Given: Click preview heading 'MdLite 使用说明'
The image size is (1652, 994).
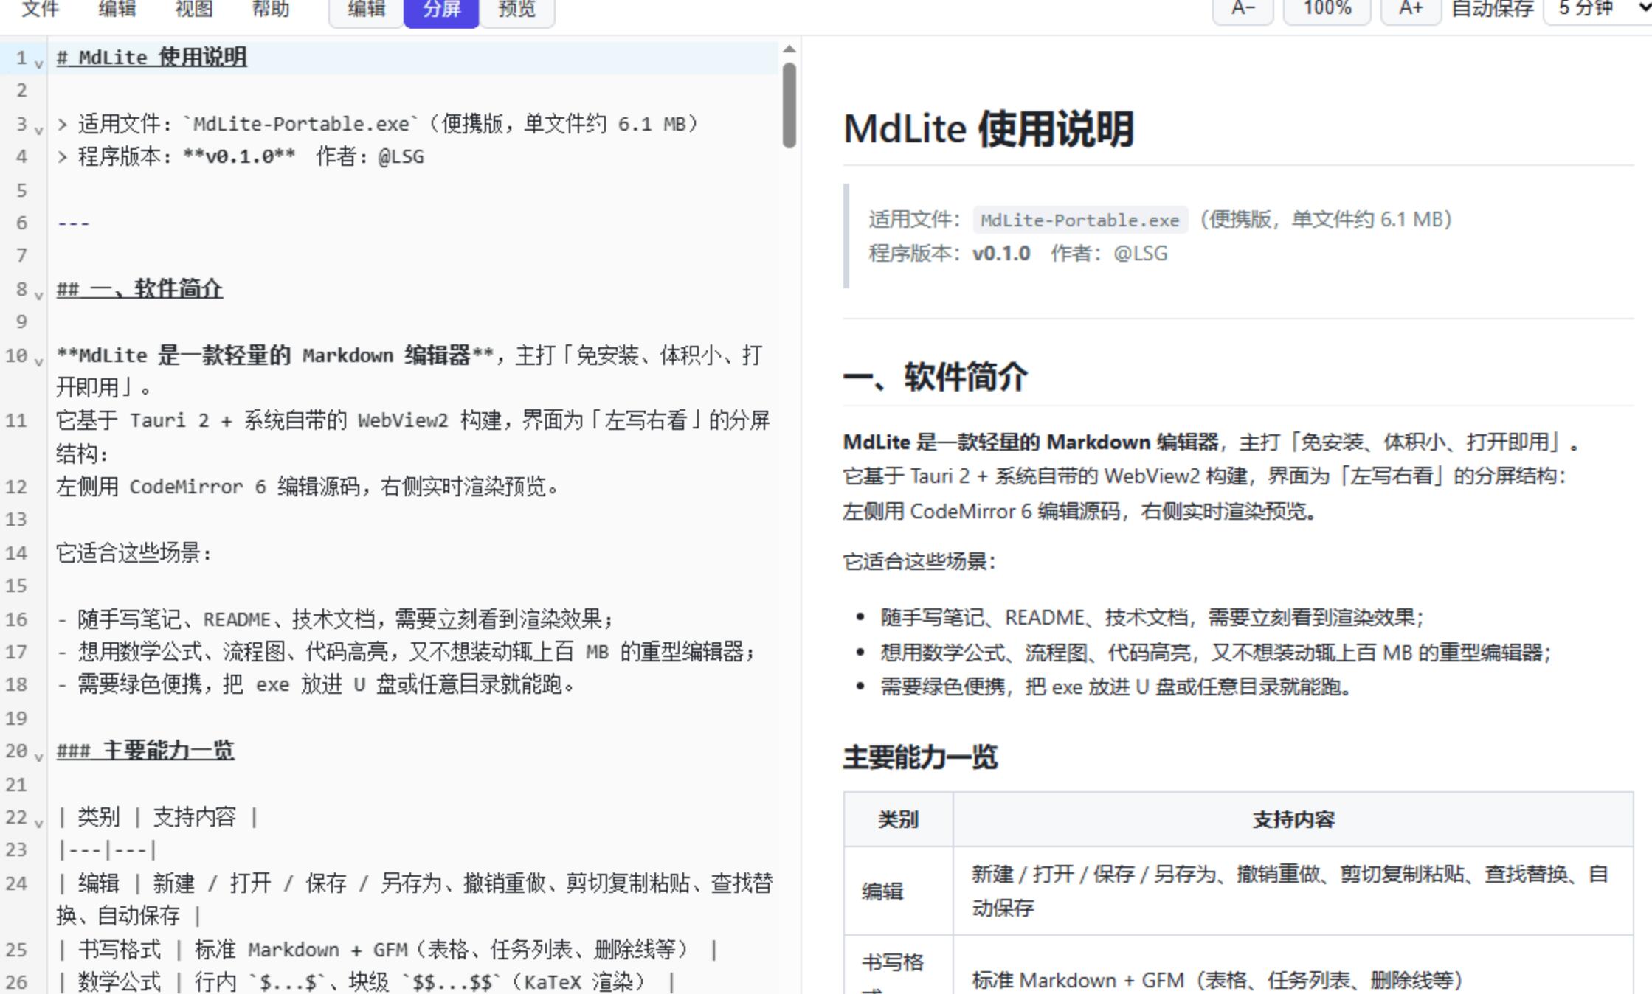Looking at the screenshot, I should point(988,128).
